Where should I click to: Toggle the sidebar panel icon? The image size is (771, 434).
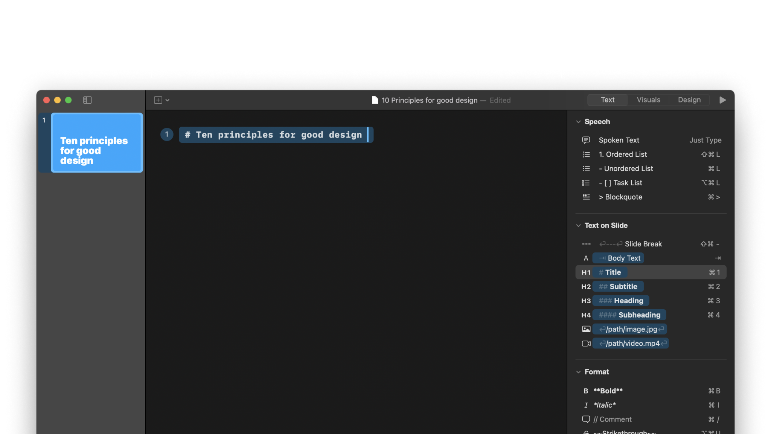point(87,100)
